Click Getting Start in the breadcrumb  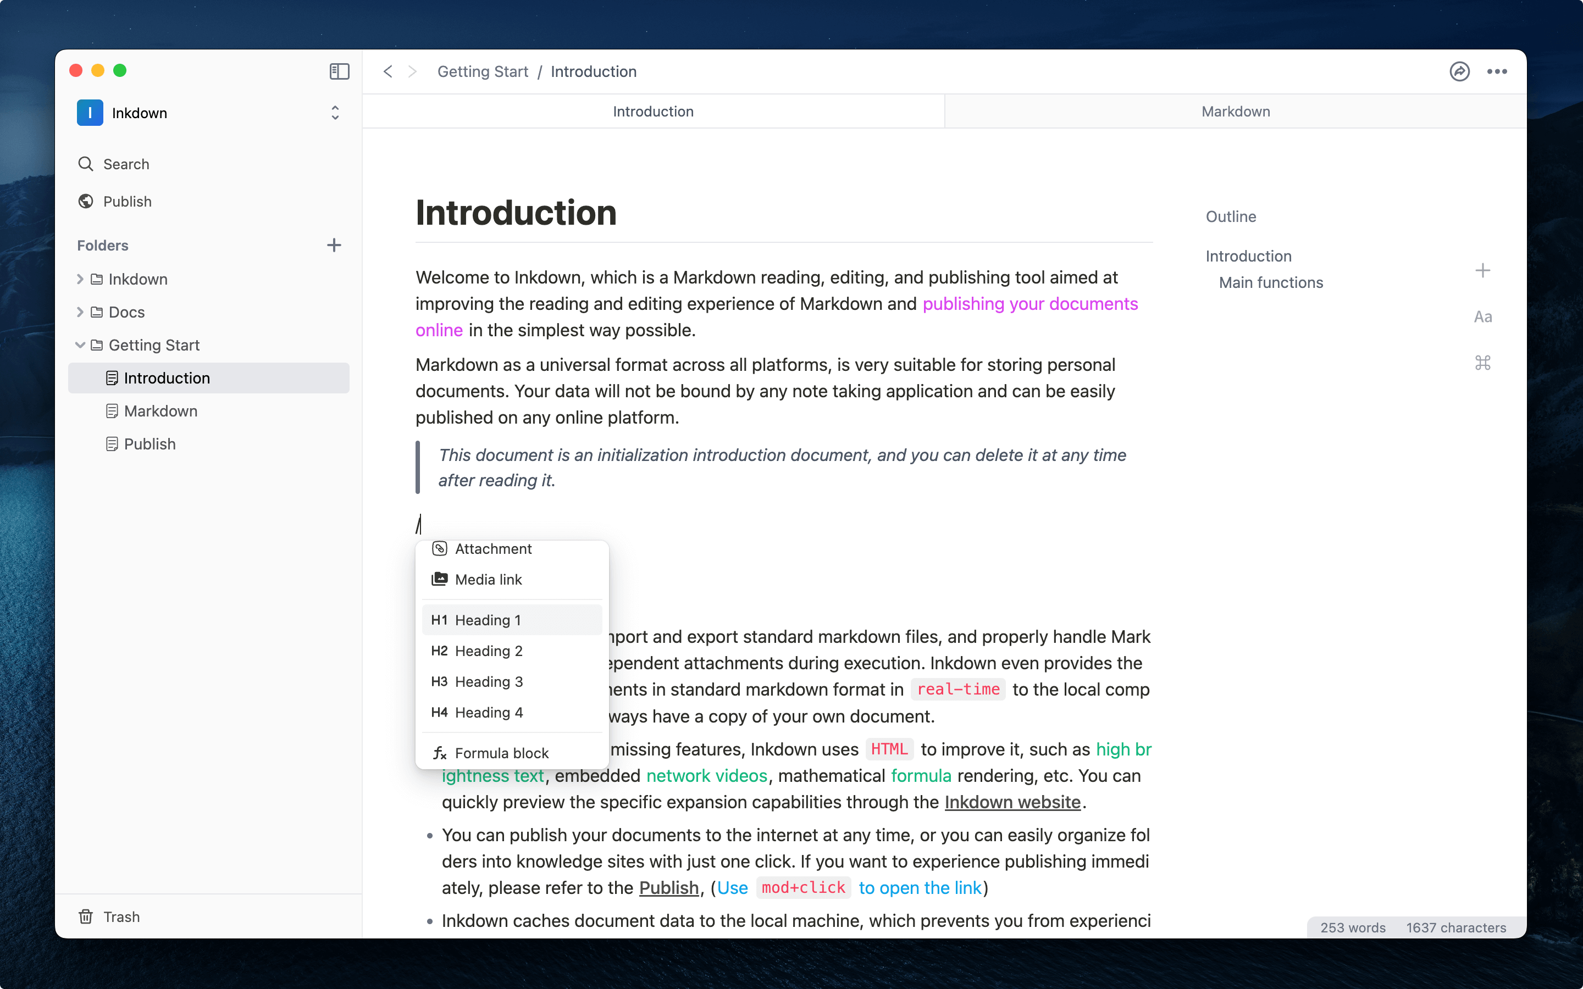click(x=483, y=71)
